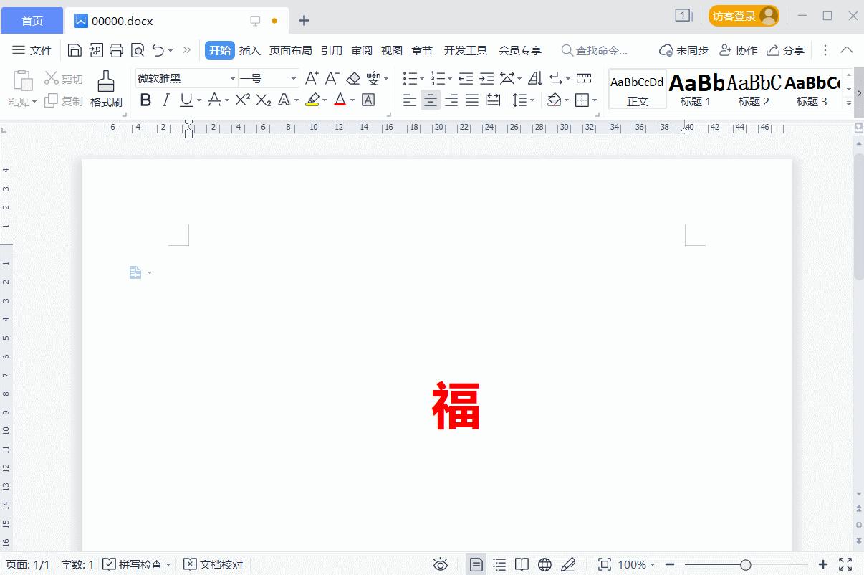Decrease paragraph indent
Image resolution: width=864 pixels, height=575 pixels.
pyautogui.click(x=466, y=78)
